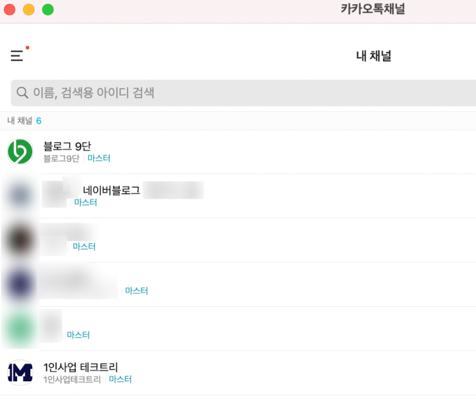Click 마스터 label under 네이버블로그 row
The image size is (476, 399).
[86, 202]
